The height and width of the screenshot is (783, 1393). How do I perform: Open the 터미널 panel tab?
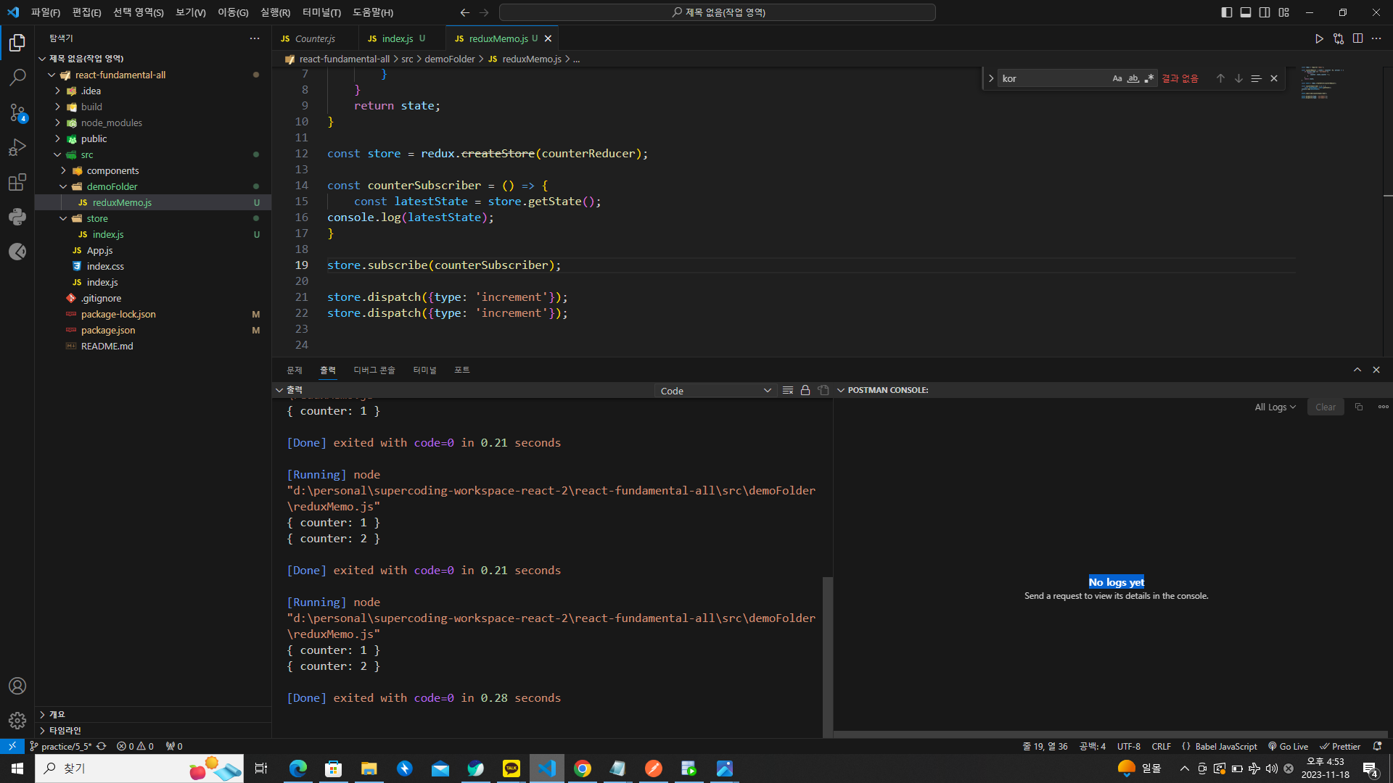click(424, 370)
